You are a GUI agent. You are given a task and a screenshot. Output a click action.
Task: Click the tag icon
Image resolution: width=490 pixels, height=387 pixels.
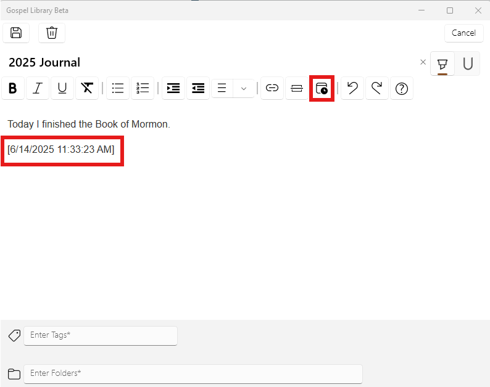[x=14, y=335]
